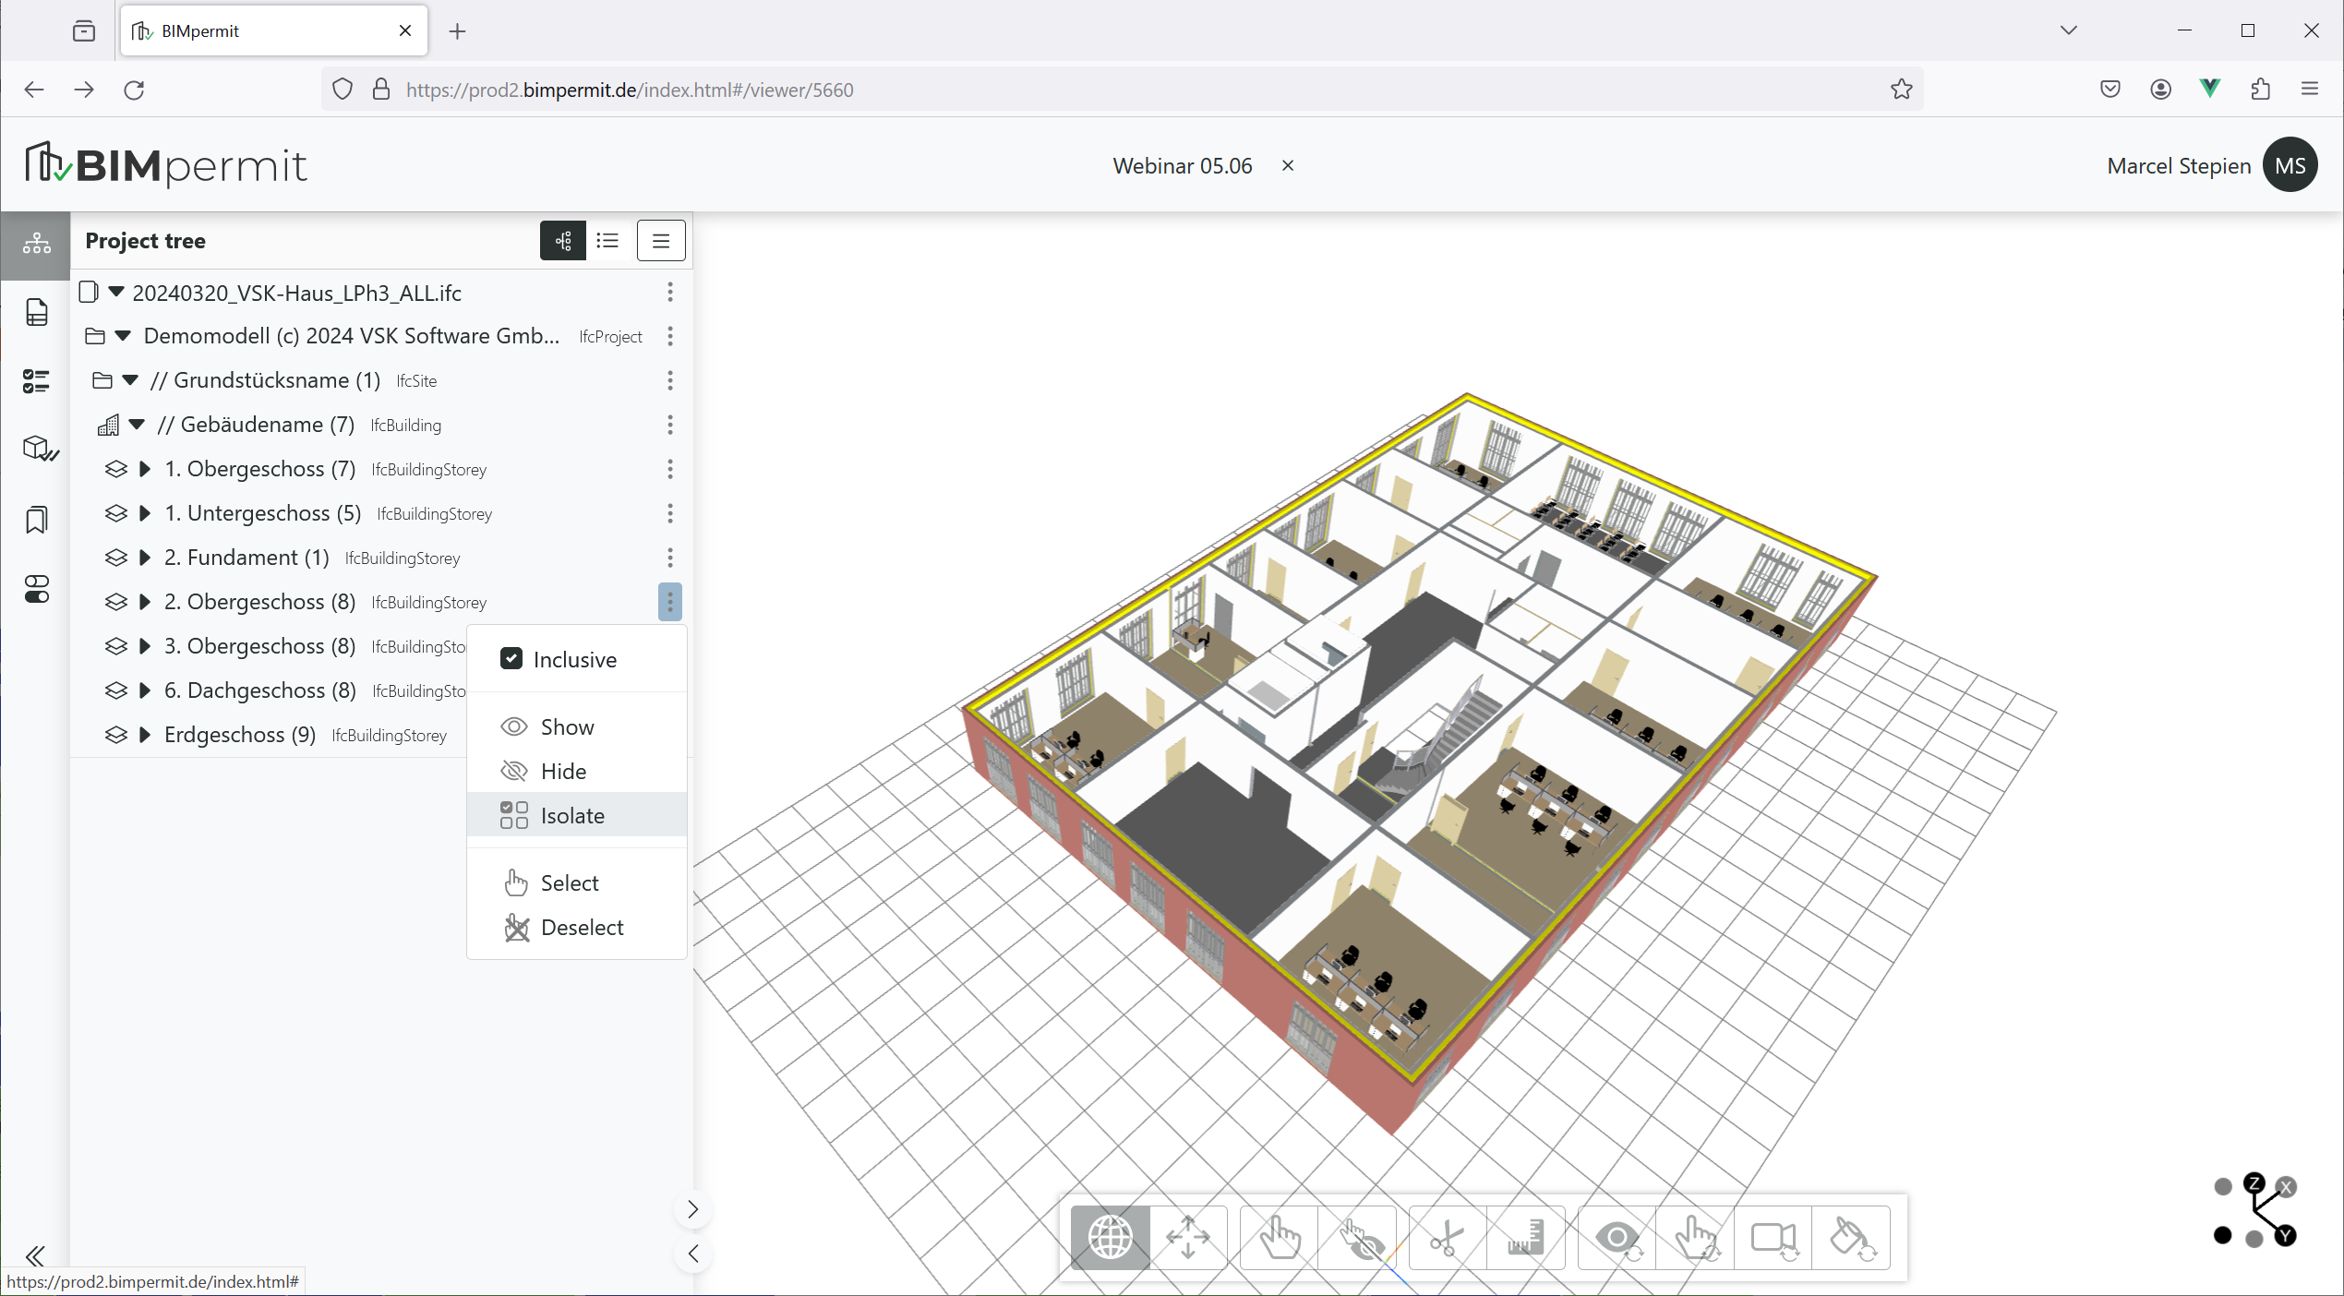2344x1296 pixels.
Task: Switch project tree to list view
Action: (607, 241)
